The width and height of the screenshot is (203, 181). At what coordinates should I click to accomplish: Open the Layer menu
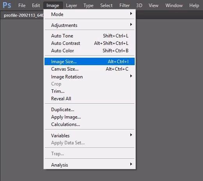(71, 5)
